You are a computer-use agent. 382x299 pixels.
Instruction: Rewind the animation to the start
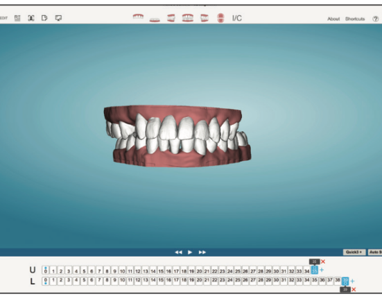179,253
